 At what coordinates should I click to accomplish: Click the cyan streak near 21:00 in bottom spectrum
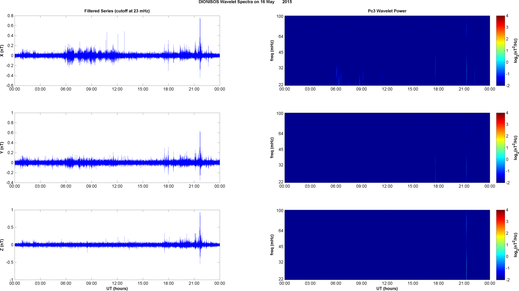(466, 245)
